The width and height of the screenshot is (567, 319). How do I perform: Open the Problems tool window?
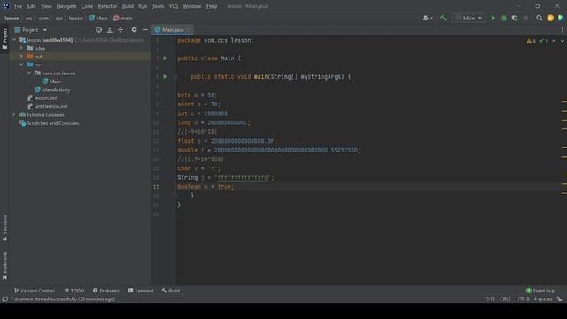106,291
